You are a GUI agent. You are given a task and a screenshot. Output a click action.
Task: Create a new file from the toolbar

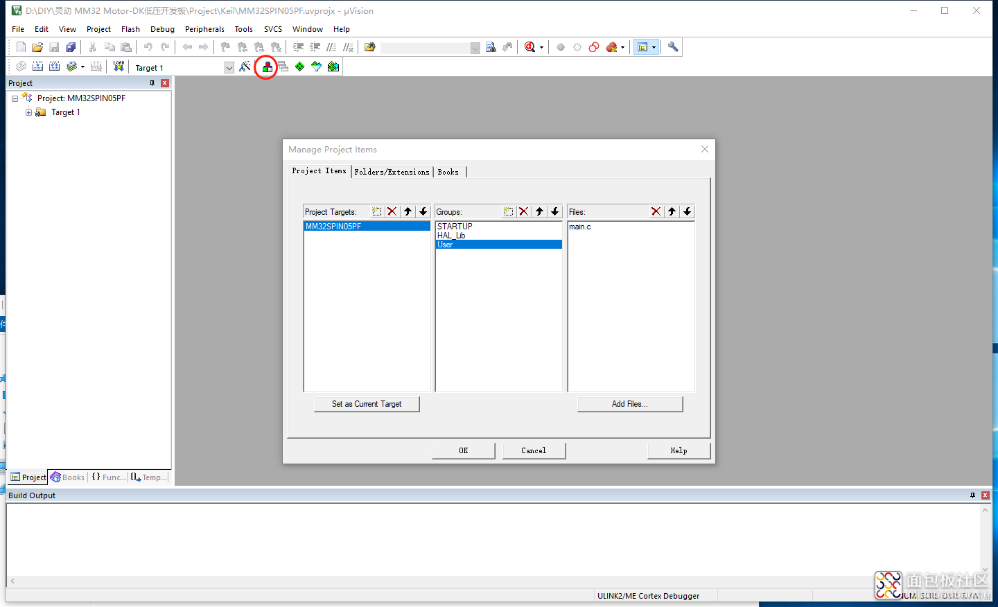21,47
